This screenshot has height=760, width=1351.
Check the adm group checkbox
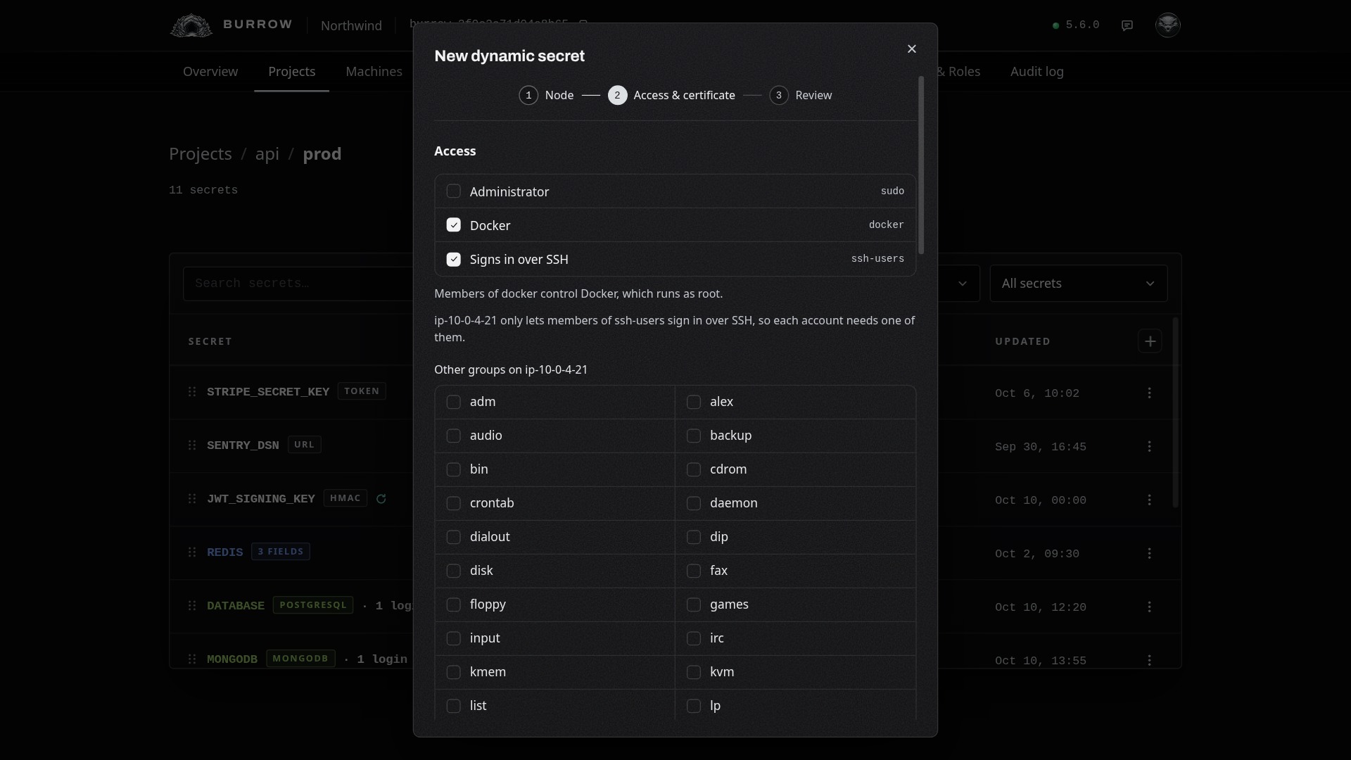[454, 402]
